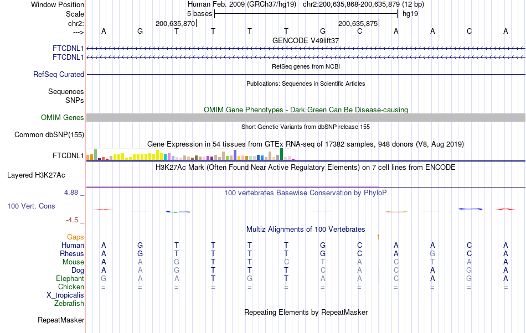
Task: Click the Common dbSNP(155) track label
Action: coord(49,134)
